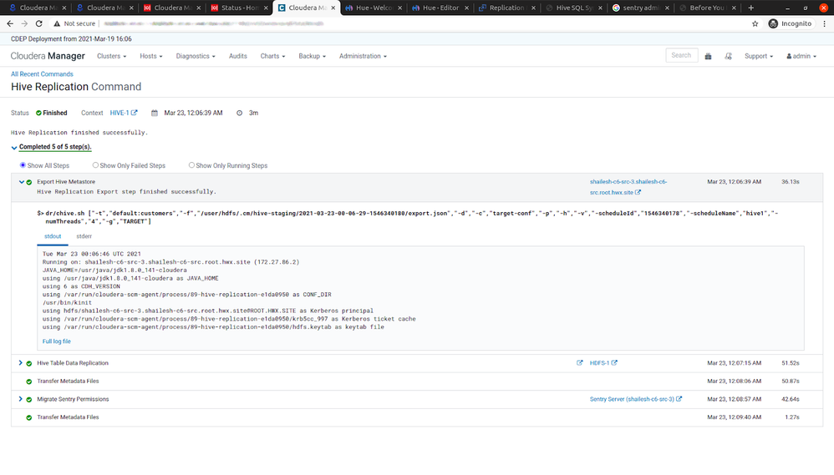Click the Not secure warning icon
This screenshot has height=475, width=834.
(x=57, y=23)
